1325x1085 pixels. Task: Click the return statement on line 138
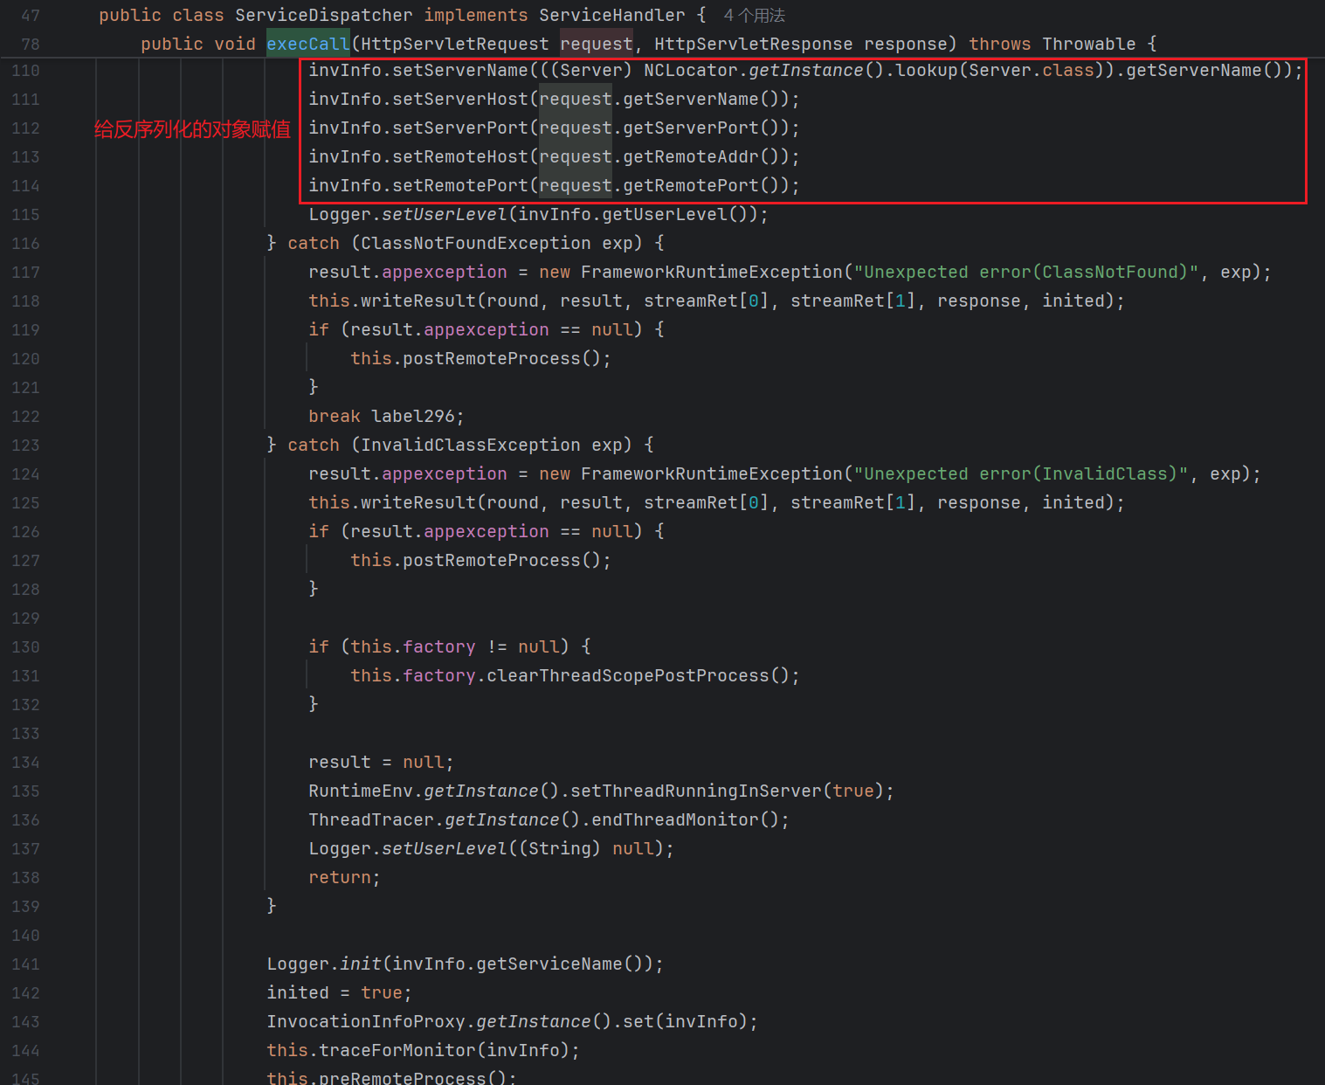(x=339, y=878)
